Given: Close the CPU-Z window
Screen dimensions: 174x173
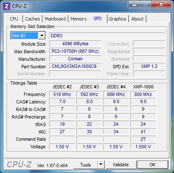Looking at the screenshot, I should coord(161,5).
